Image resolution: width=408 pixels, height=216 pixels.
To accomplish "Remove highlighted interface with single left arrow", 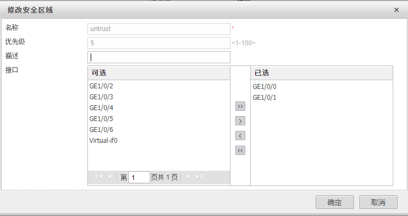I will point(240,136).
